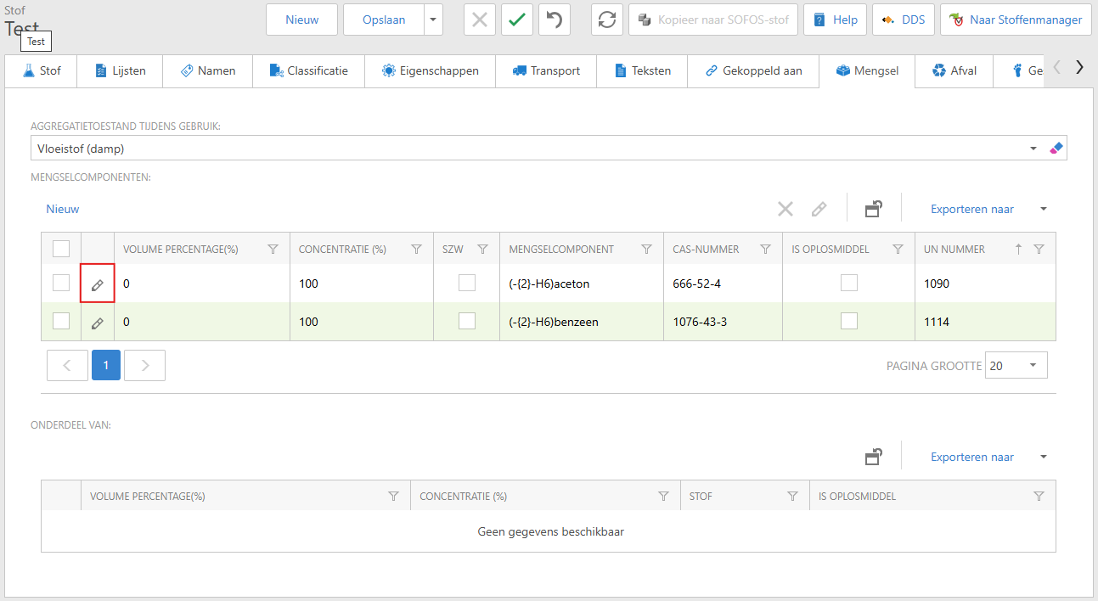Expand Exporteren naar dropdown in Mengselcomponenten
This screenshot has width=1098, height=601.
tap(1043, 209)
